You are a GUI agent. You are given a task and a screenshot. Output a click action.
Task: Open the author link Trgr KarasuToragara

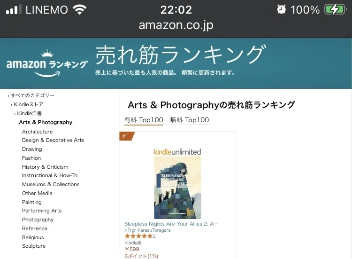[148, 230]
